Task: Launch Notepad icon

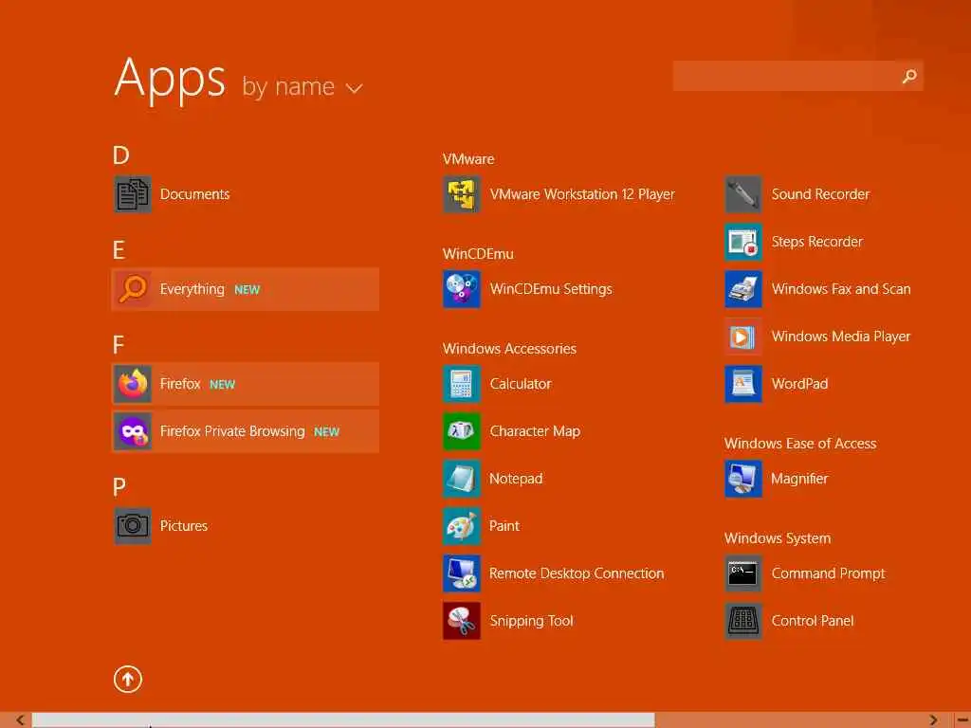Action: [462, 479]
